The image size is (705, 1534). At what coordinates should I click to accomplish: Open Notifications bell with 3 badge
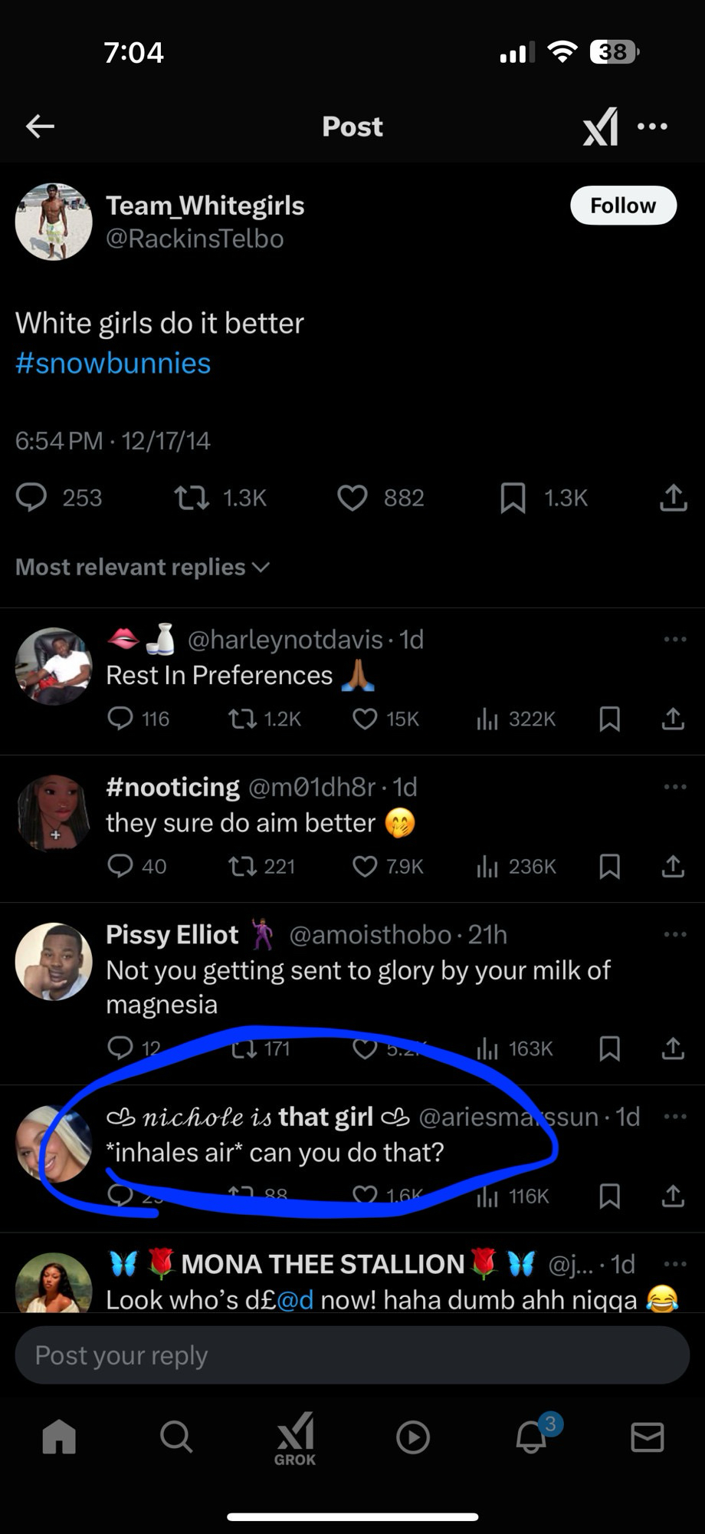point(532,1437)
